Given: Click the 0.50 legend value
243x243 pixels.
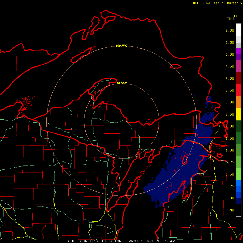Looking at the screenshot, I should click(x=230, y=174).
